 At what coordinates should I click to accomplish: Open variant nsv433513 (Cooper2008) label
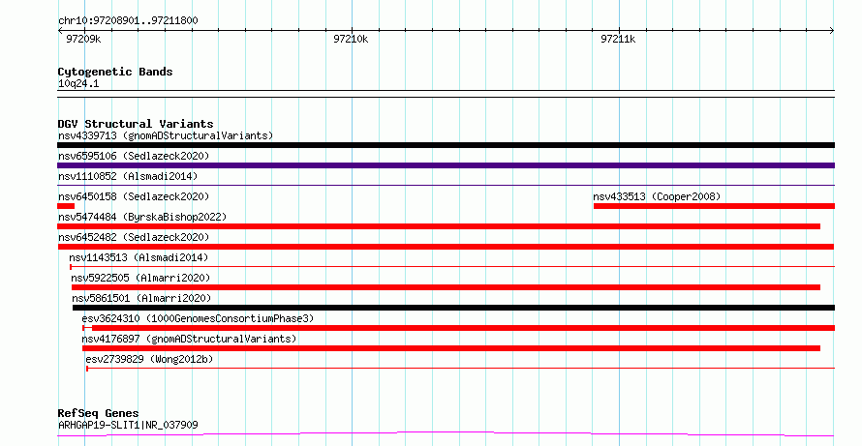tap(657, 196)
